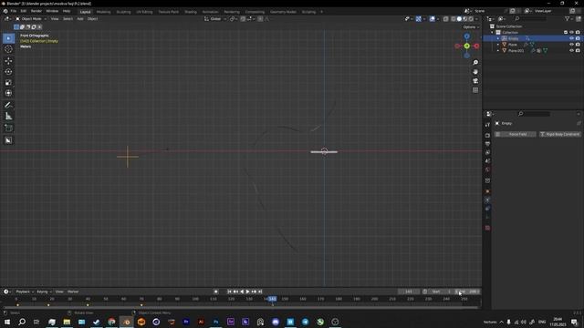Click the viewport pan hand icon

[x=475, y=72]
